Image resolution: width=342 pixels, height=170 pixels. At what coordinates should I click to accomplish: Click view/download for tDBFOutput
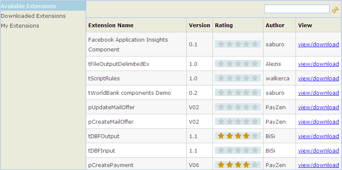(x=318, y=136)
